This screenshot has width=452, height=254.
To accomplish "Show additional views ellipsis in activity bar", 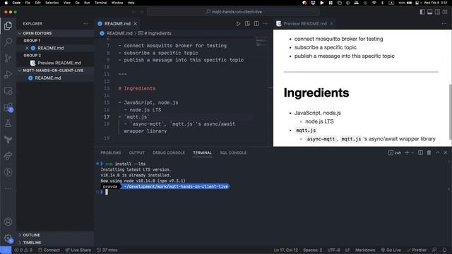I will pos(8,188).
